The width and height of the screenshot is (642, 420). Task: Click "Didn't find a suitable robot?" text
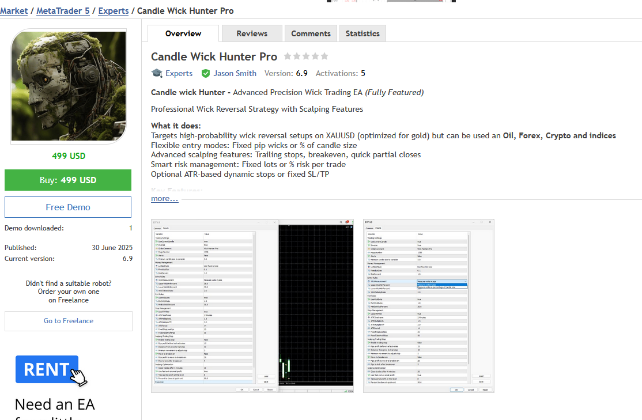(x=69, y=283)
